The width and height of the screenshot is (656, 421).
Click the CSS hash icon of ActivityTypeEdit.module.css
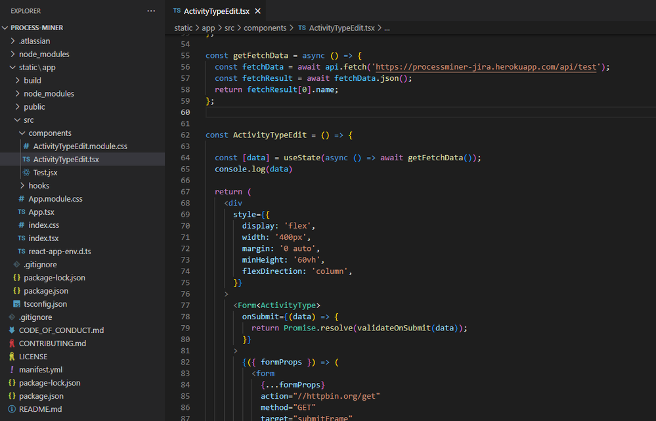pyautogui.click(x=26, y=146)
